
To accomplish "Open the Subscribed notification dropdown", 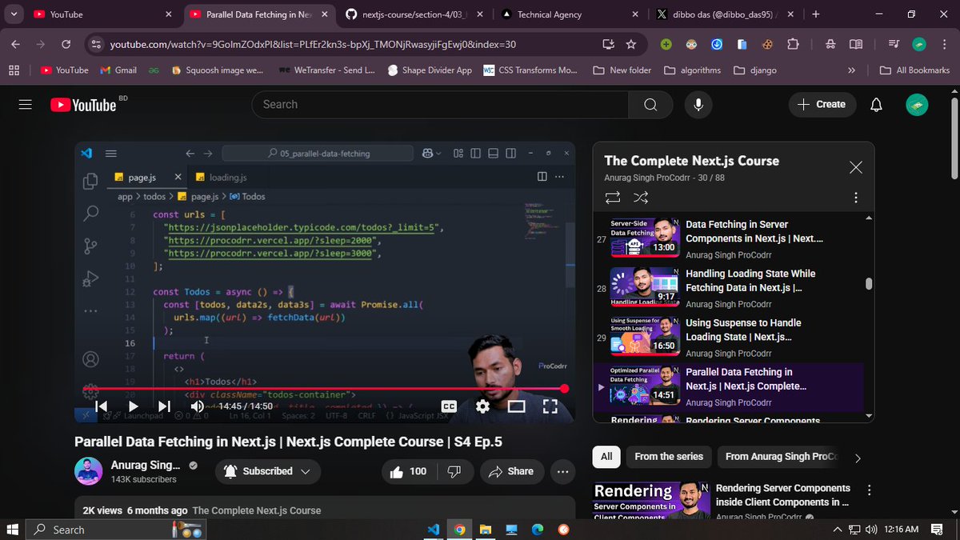I will [x=267, y=471].
